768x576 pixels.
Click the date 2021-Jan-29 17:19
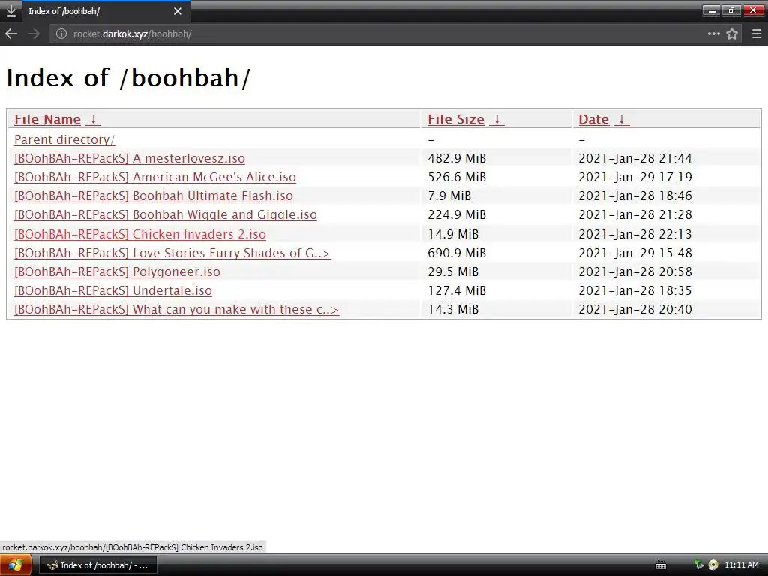pos(635,177)
